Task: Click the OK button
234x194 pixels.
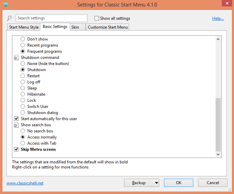Action: click(179, 183)
